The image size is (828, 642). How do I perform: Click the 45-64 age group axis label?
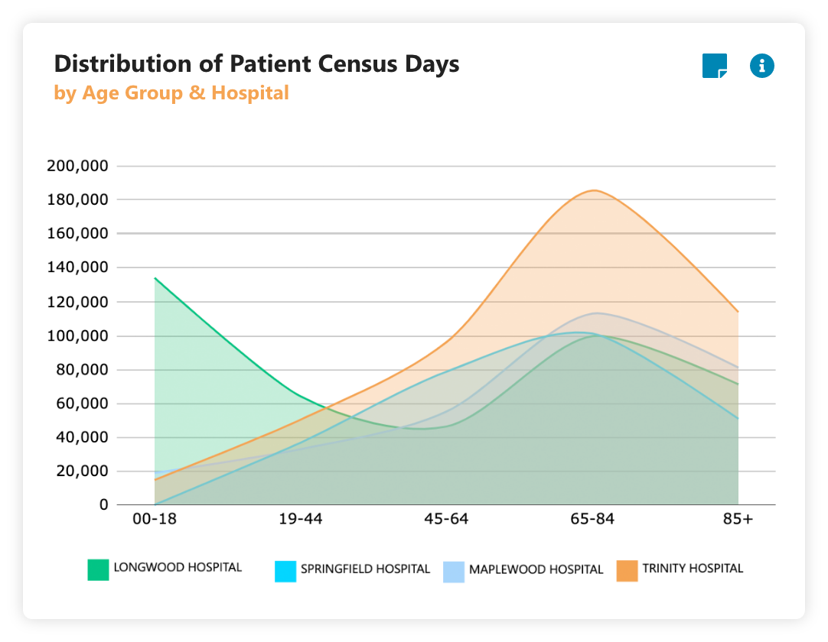[x=446, y=519]
